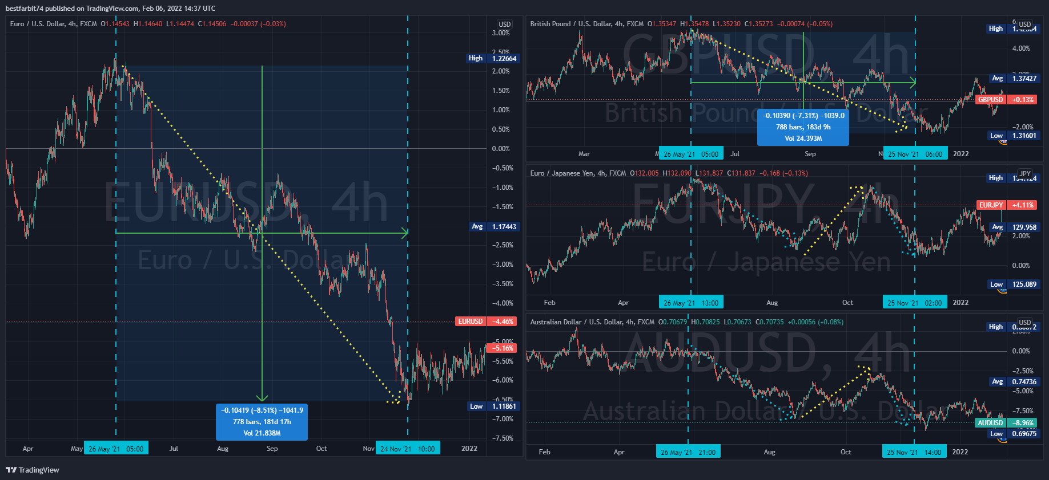Click the EUR/USD close value C1.14506

point(212,24)
